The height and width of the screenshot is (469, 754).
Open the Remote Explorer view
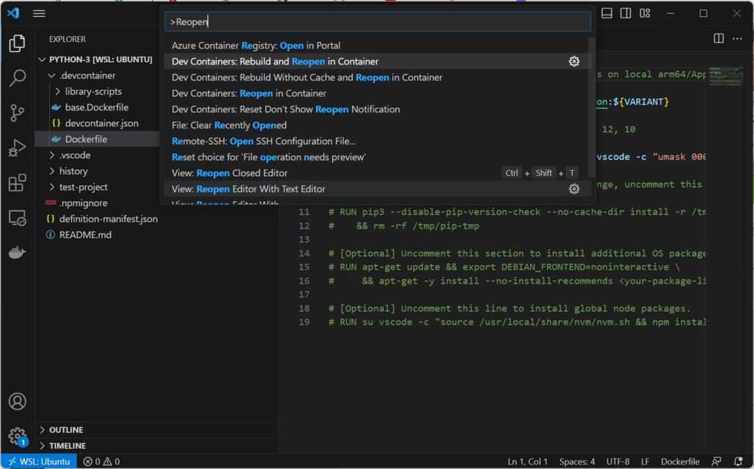click(x=18, y=218)
